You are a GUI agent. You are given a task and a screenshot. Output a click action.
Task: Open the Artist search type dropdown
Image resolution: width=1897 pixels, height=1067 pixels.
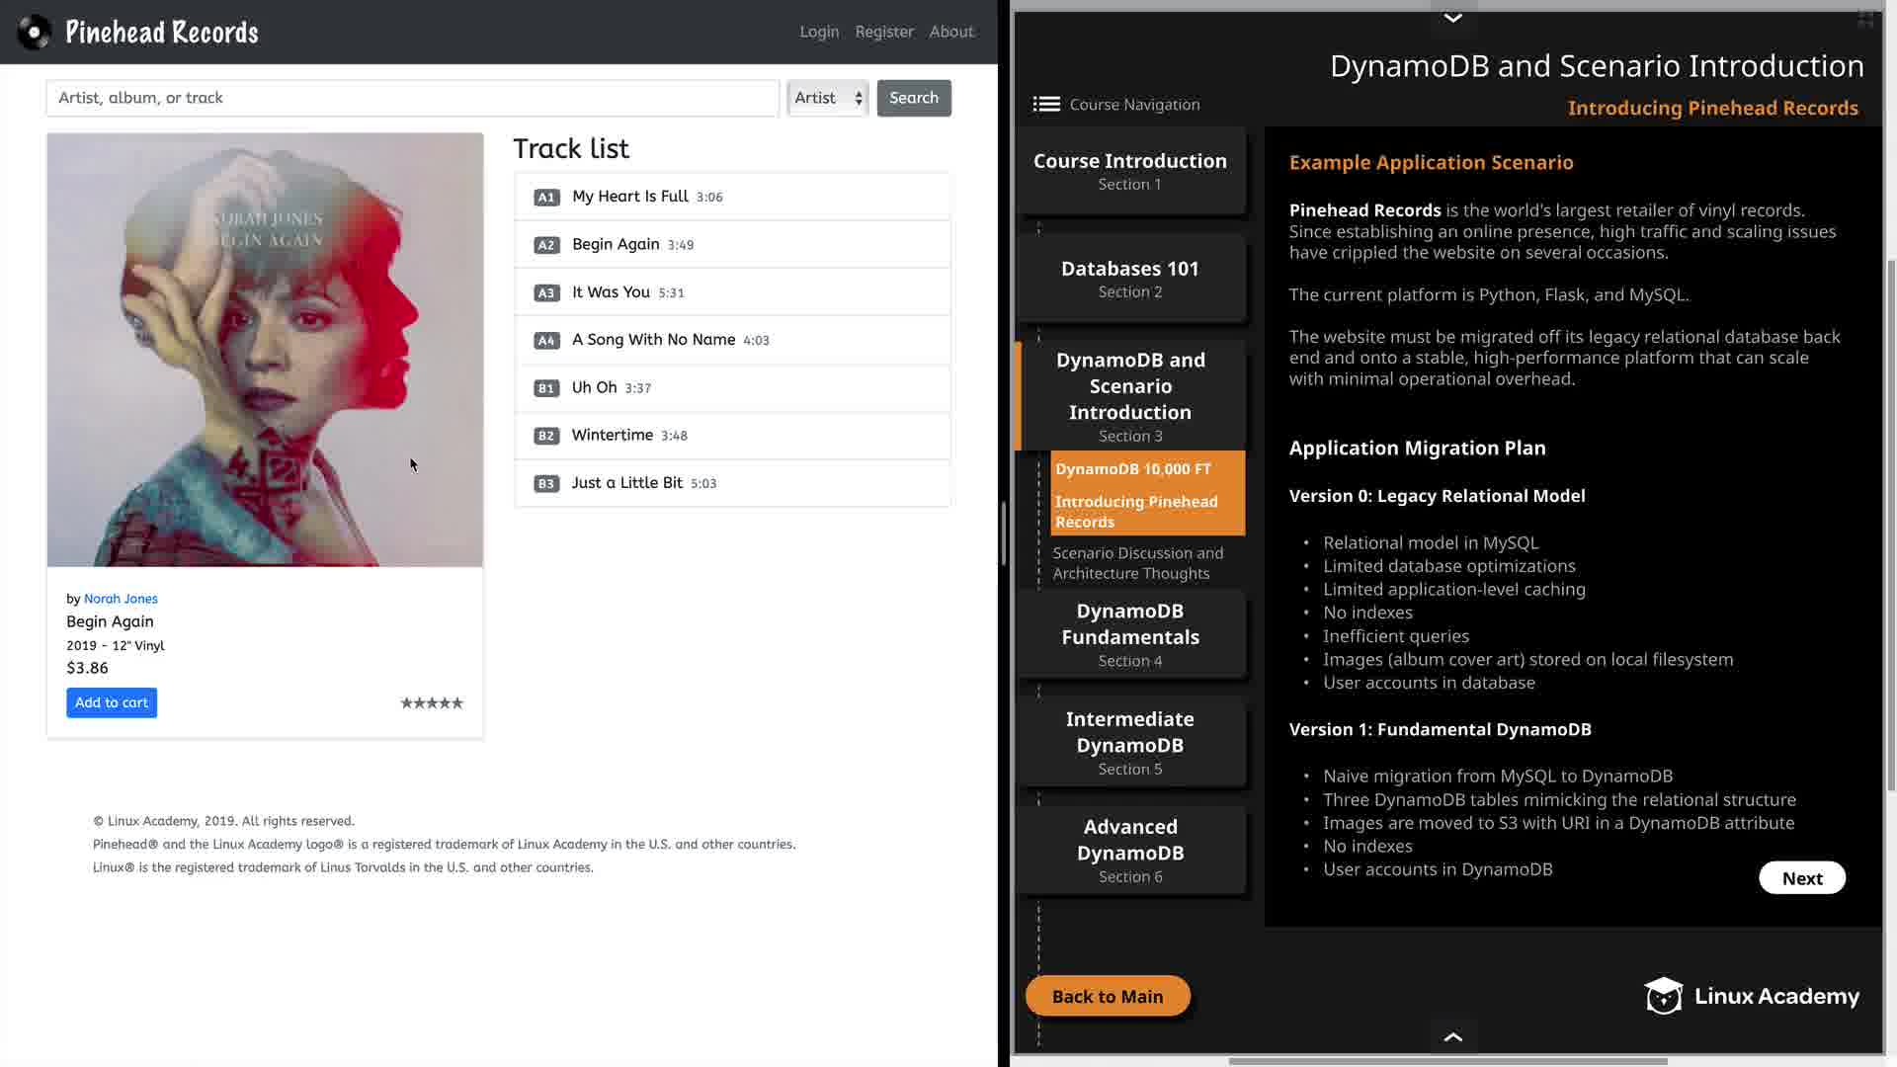click(828, 98)
